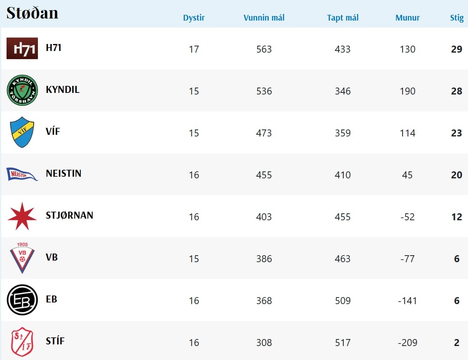Select the Tapt mál column header
The width and height of the screenshot is (468, 360).
coord(342,18)
